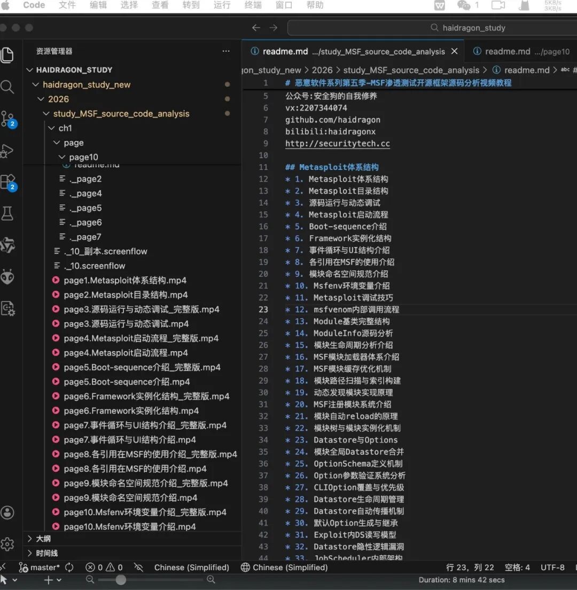Open the errors and warnings count
This screenshot has width=577, height=590.
click(104, 567)
